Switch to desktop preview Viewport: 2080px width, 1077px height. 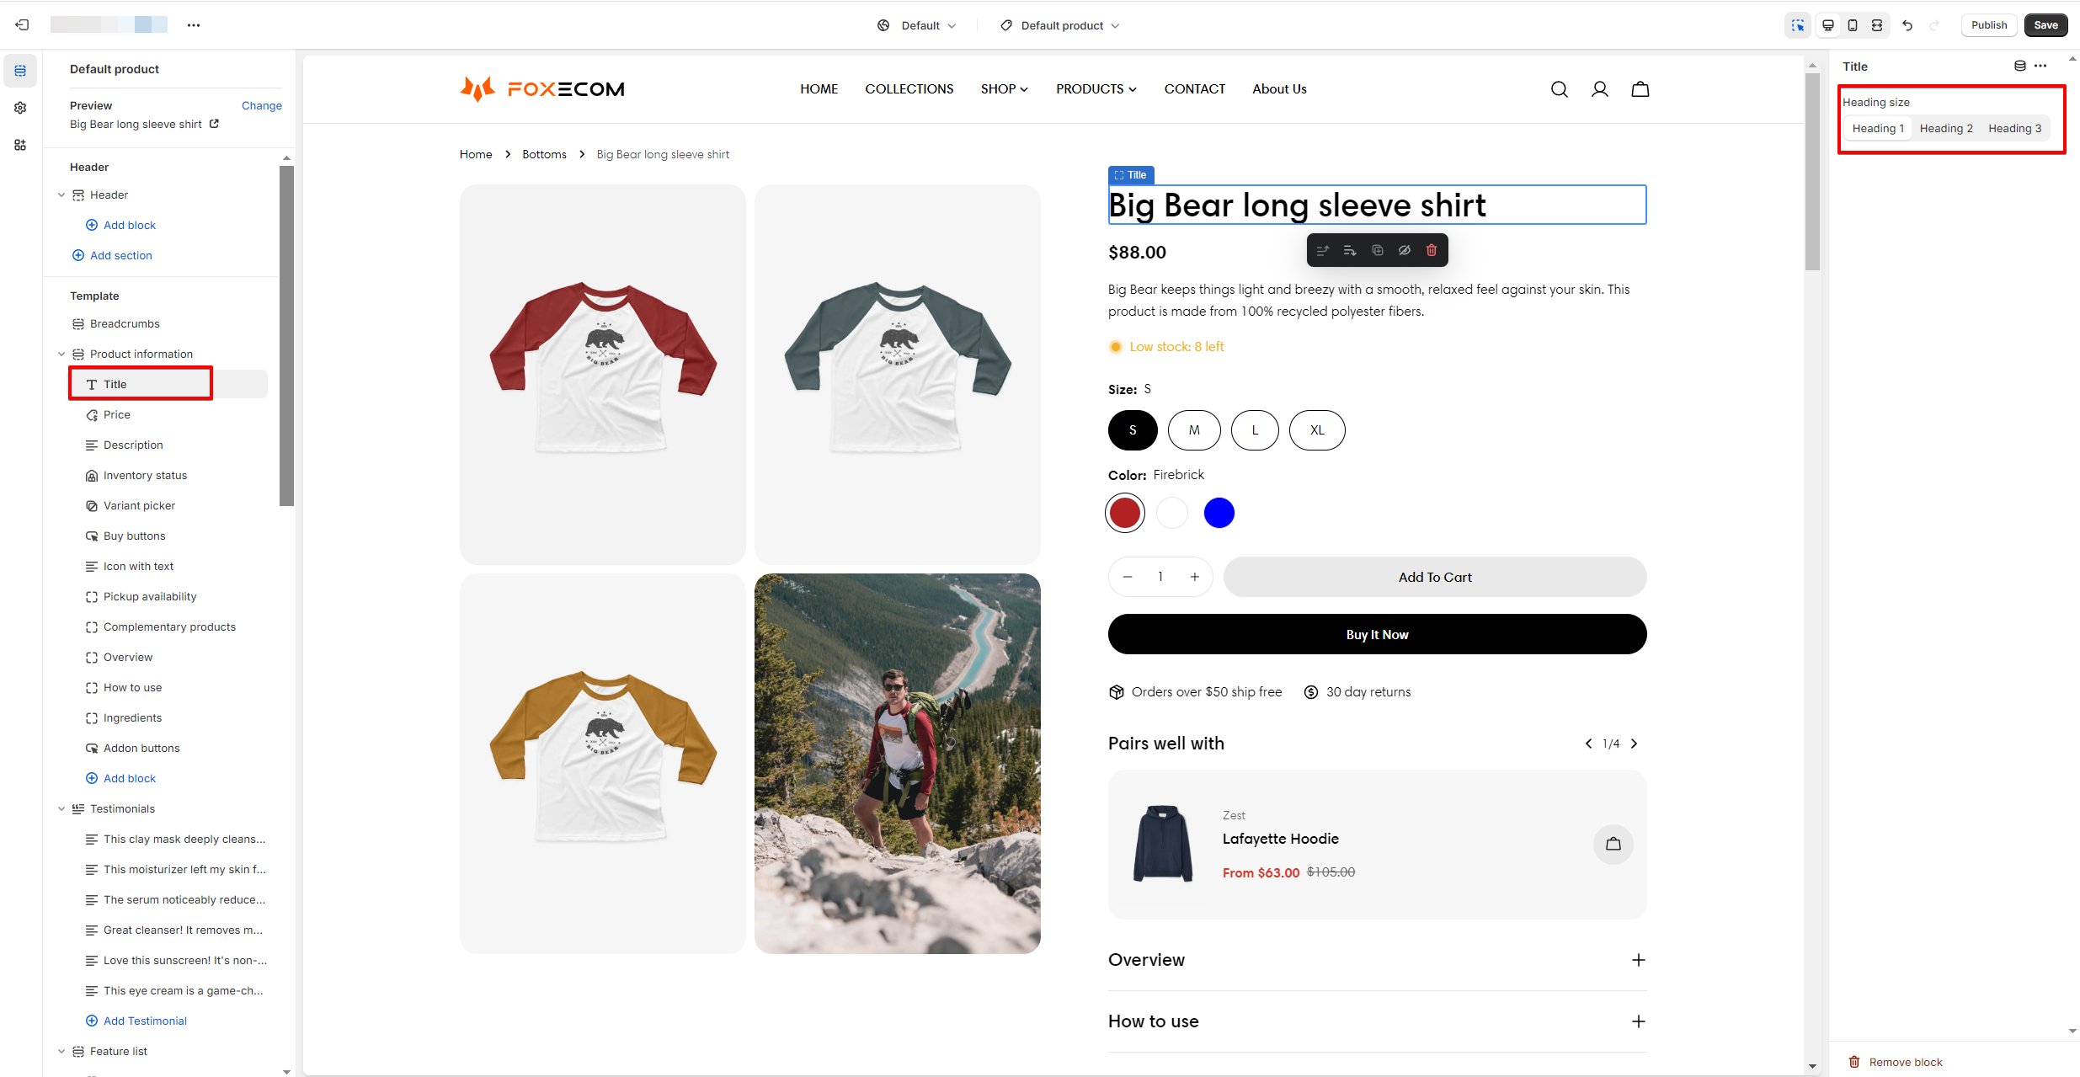click(1828, 25)
